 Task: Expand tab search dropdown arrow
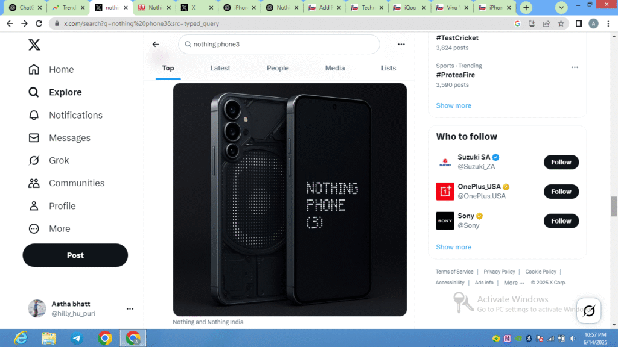[x=561, y=7]
